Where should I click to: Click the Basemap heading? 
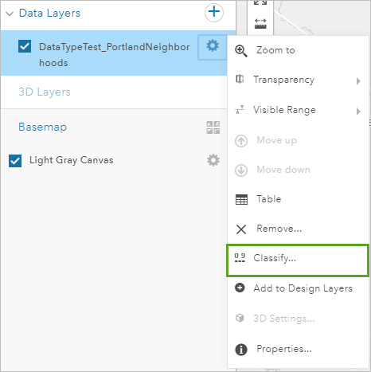coord(43,127)
